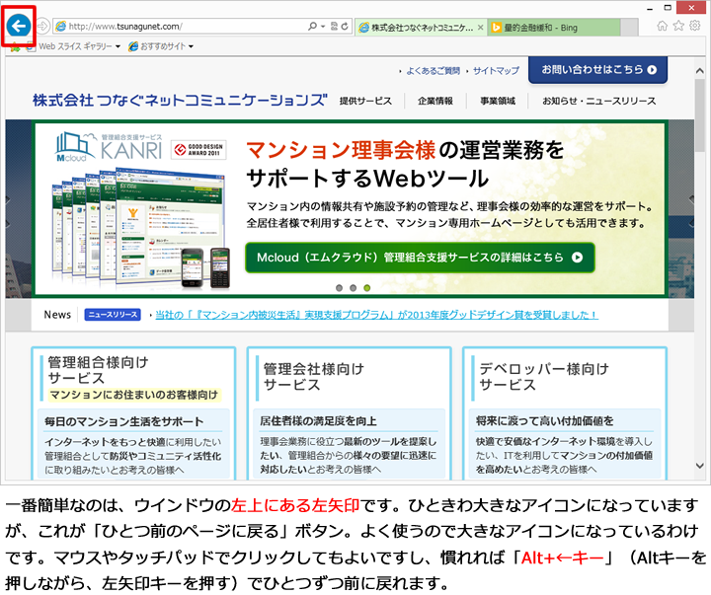Image resolution: width=711 pixels, height=595 pixels.
Task: Open the 提供サービス menu item
Action: (365, 101)
